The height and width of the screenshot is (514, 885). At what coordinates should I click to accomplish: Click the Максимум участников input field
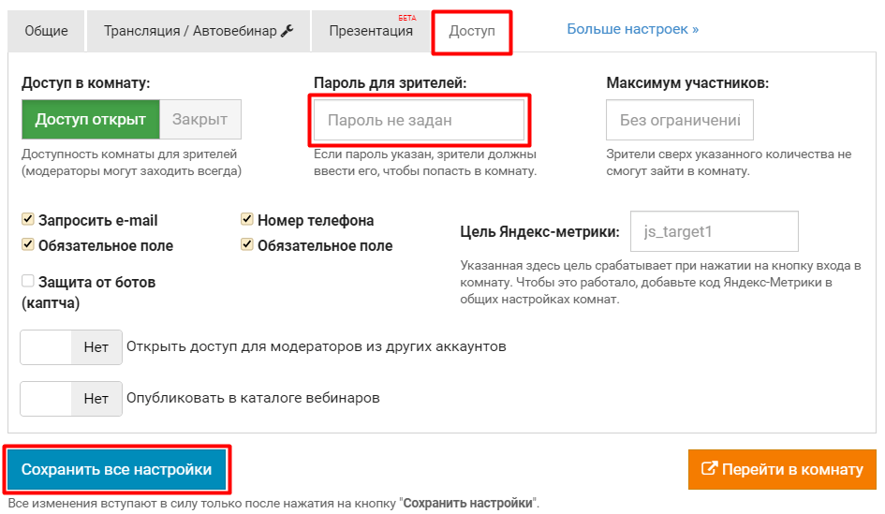point(679,121)
